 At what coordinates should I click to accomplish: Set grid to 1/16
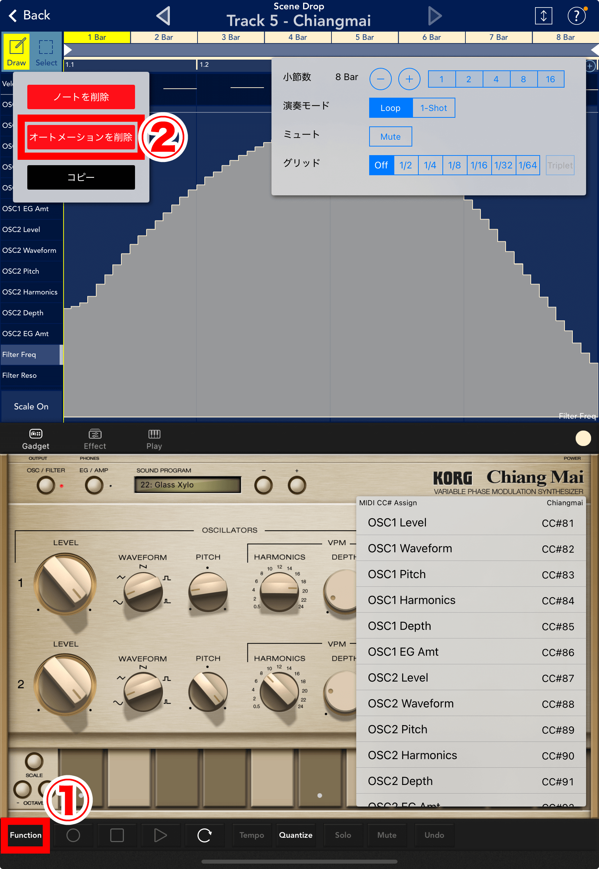tap(479, 165)
